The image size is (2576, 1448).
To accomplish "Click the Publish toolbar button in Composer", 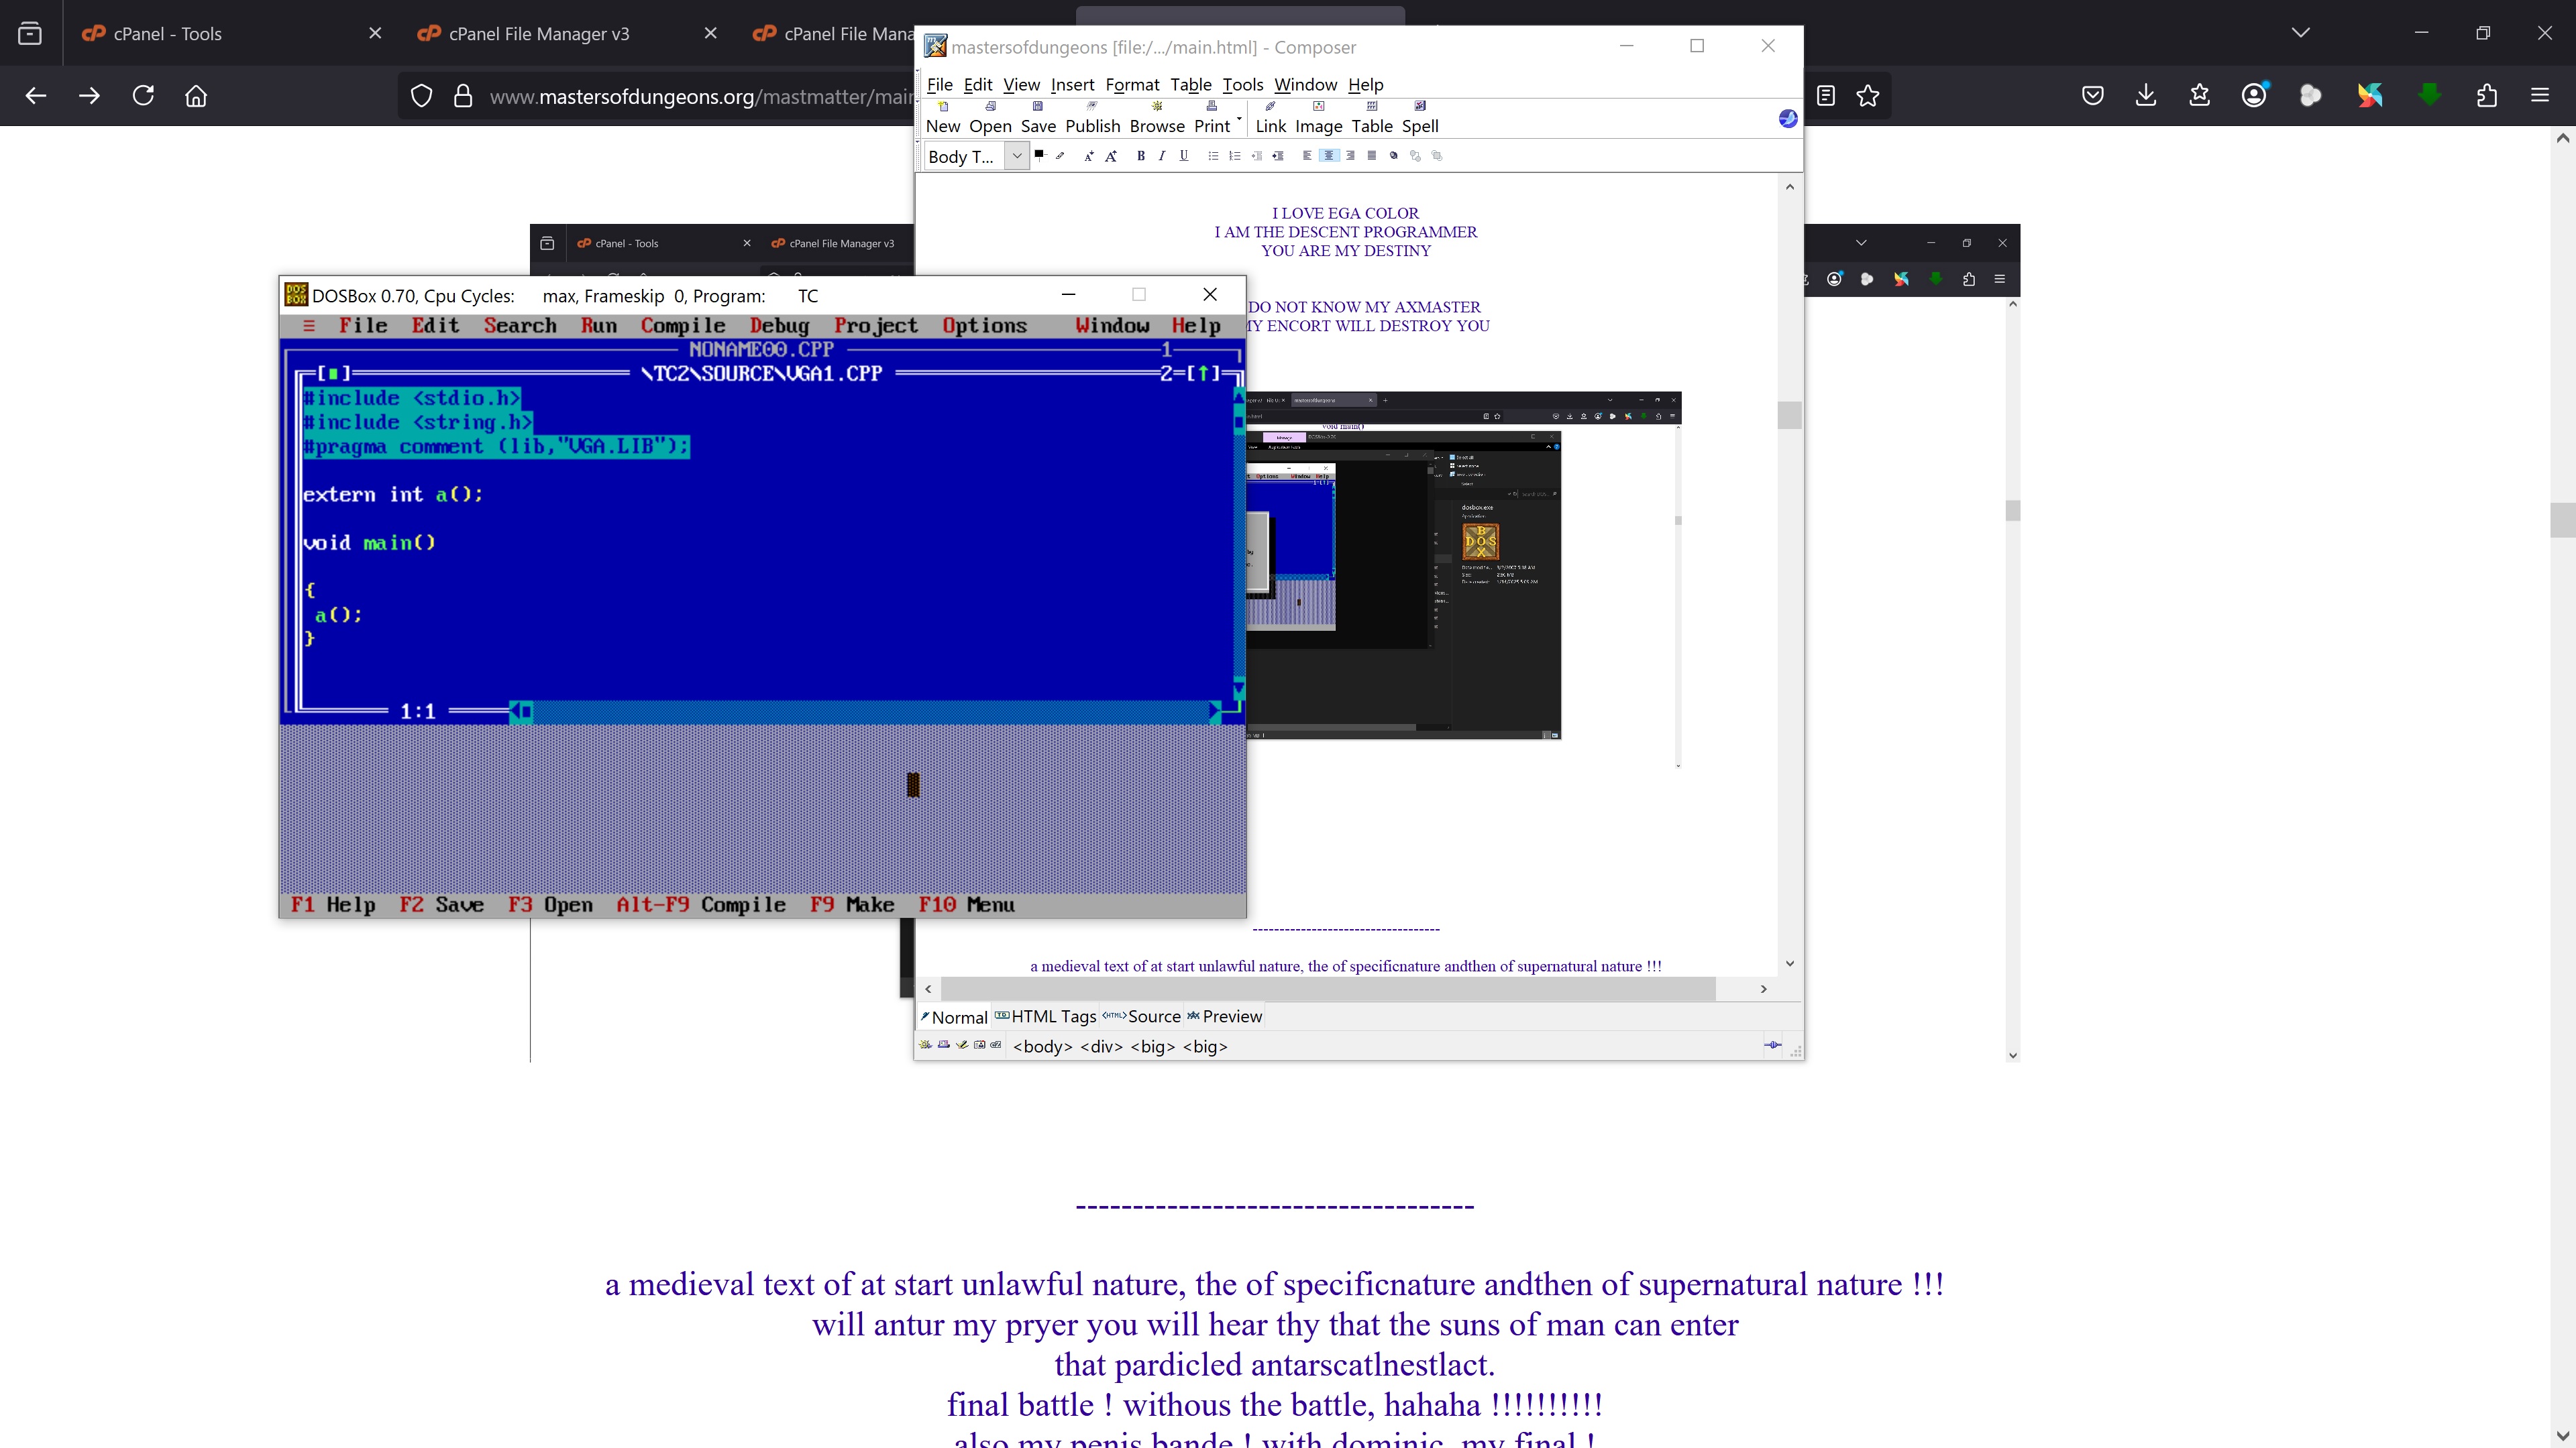I will coord(1092,116).
